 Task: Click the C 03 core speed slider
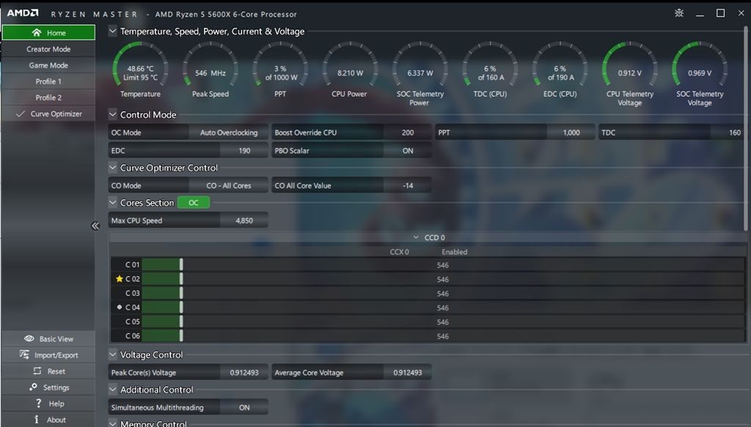[181, 293]
